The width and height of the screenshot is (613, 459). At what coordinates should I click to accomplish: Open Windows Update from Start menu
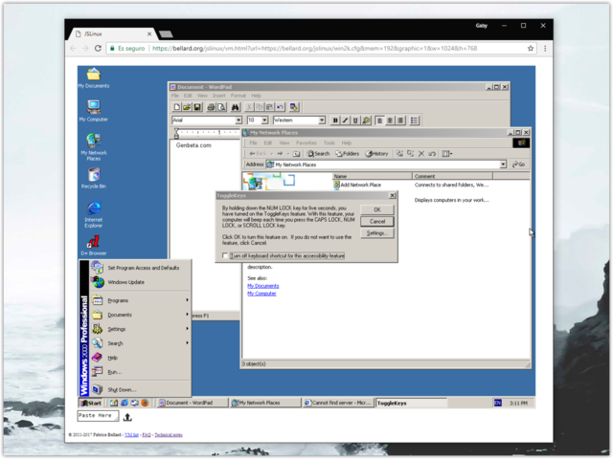[x=141, y=282]
